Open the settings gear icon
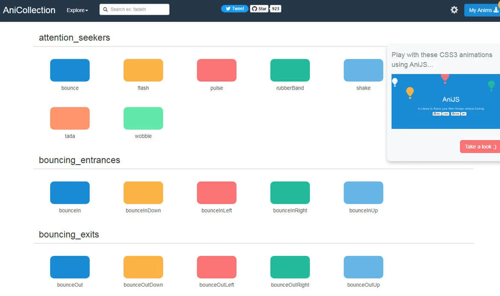Screen dimensions: 500x296 coord(454,10)
